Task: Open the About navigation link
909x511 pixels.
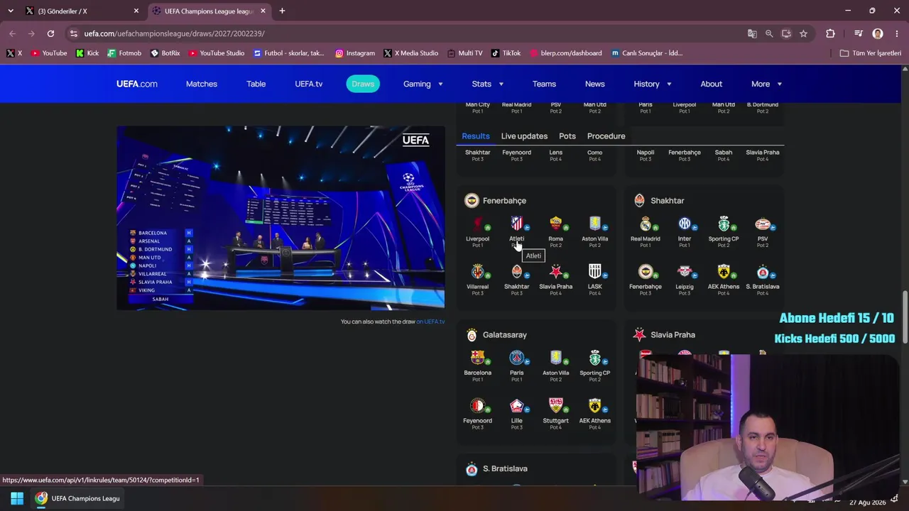Action: (x=712, y=84)
